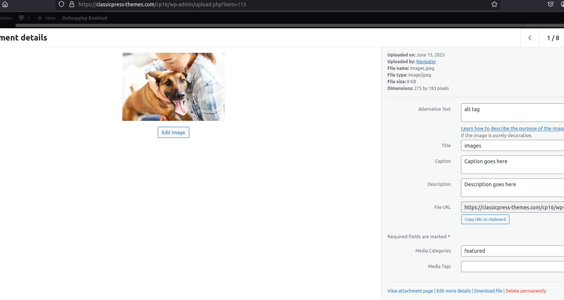Edit the Title field containing images

click(512, 145)
